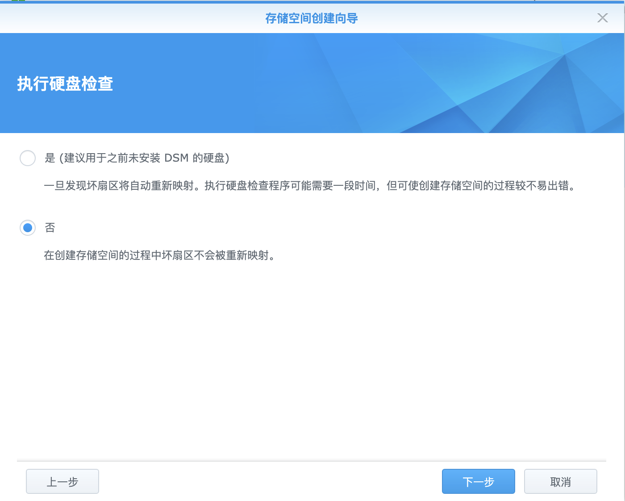The height and width of the screenshot is (501, 625).
Task: Click the heading 执行硬盘检查
Action: point(65,84)
